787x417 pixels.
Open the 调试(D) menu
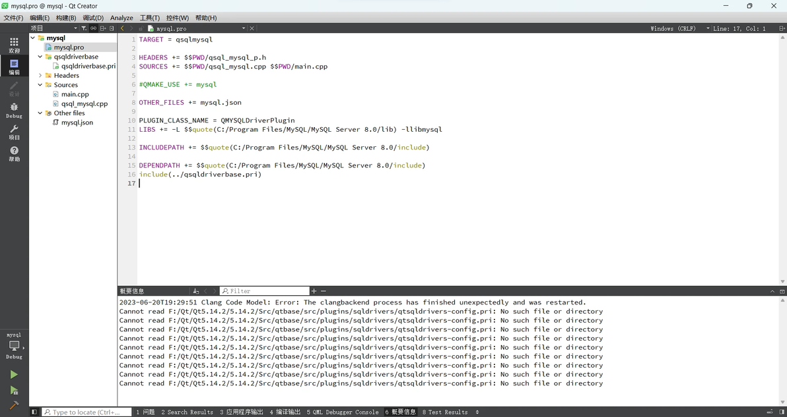coord(93,18)
